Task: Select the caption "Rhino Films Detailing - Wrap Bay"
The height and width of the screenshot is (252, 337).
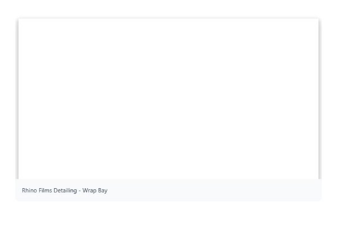Action: coord(65,190)
